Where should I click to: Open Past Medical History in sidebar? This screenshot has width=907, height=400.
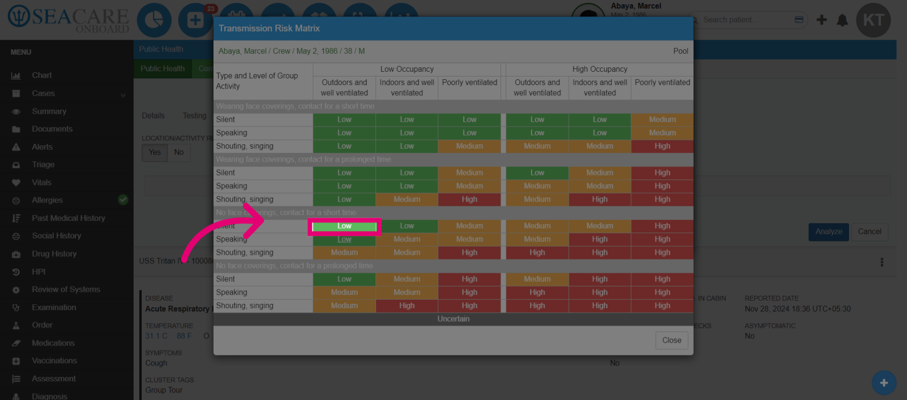pyautogui.click(x=68, y=218)
